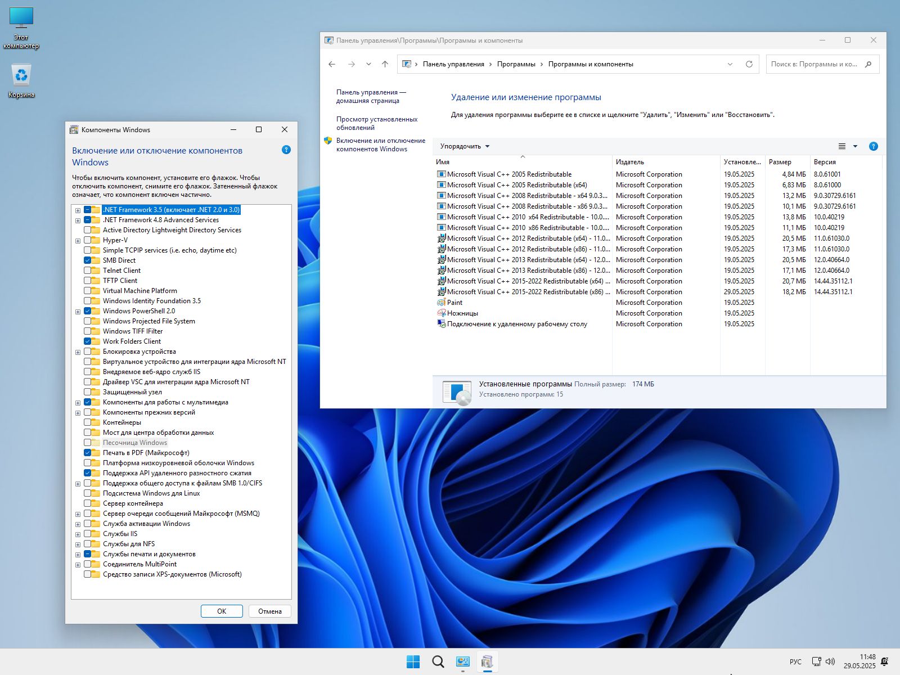Go forward in Control Panel navigation
Screen dimensions: 900x675
(x=352, y=64)
